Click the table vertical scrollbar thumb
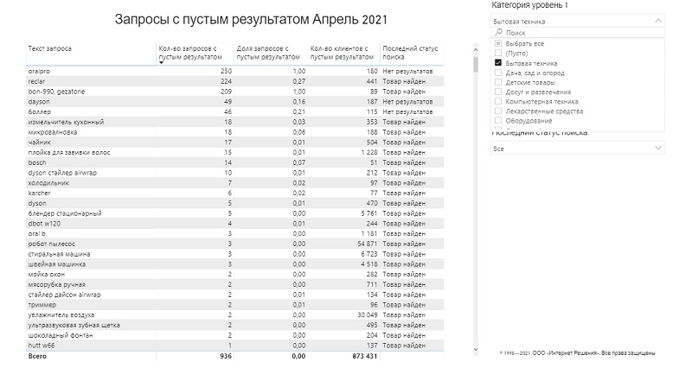The height and width of the screenshot is (368, 692). (475, 63)
